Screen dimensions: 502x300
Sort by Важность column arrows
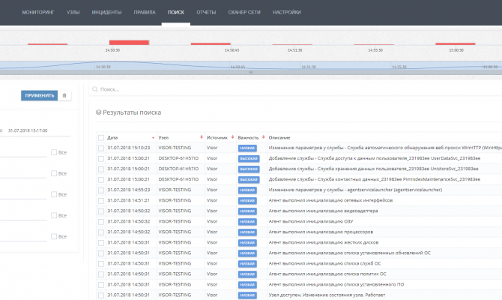click(264, 137)
